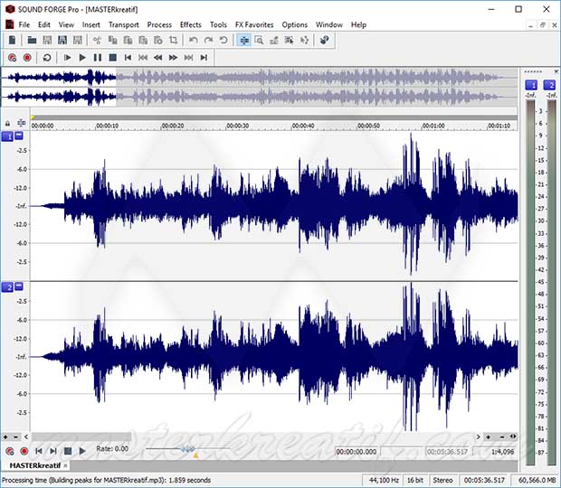Click the zoom-out minus at bottom left
Screen dimensions: 561x488
click(15, 436)
